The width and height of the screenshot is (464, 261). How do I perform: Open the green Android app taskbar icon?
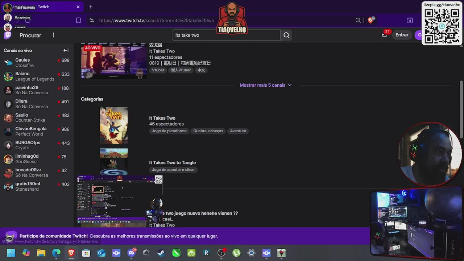(x=191, y=253)
